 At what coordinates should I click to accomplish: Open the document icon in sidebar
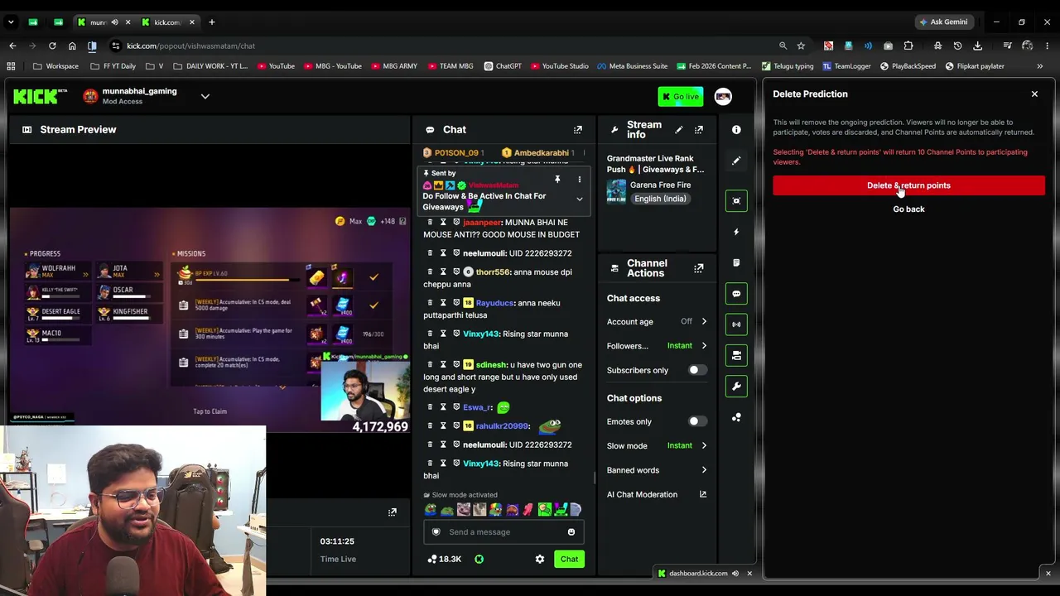(x=736, y=263)
